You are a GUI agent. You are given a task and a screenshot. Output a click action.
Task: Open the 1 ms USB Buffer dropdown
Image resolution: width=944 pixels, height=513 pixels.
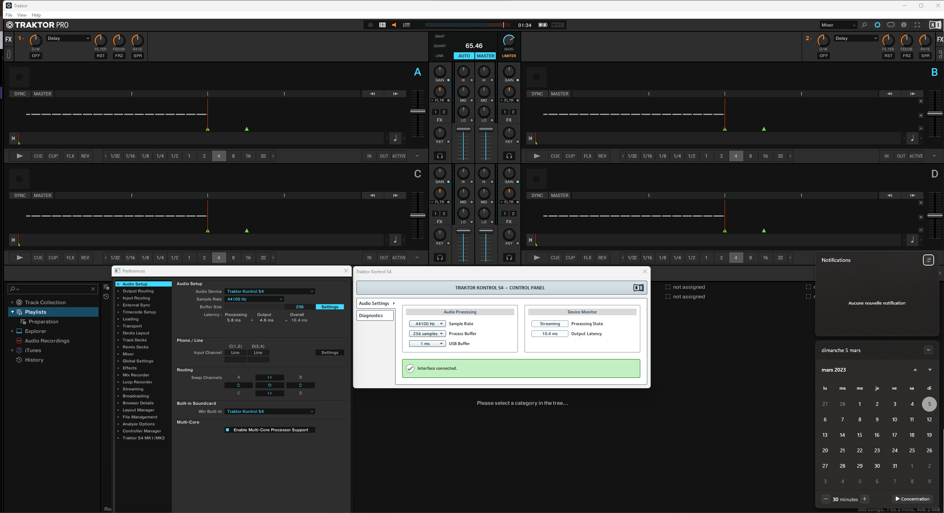(x=427, y=344)
